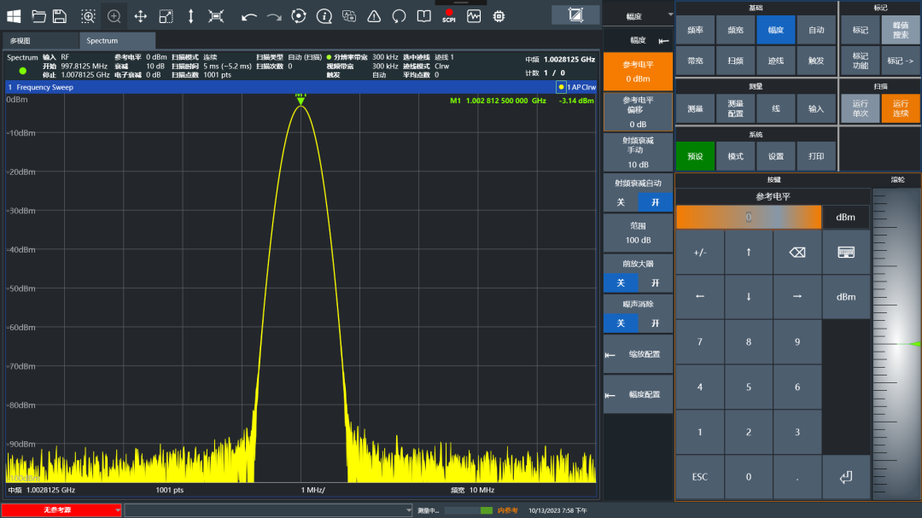The width and height of the screenshot is (922, 518).
Task: Open the info speech-bubble icon
Action: [324, 16]
